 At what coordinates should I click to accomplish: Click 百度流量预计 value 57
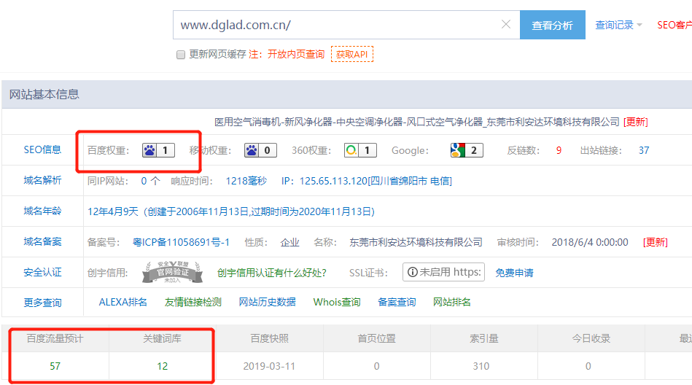[x=55, y=366]
